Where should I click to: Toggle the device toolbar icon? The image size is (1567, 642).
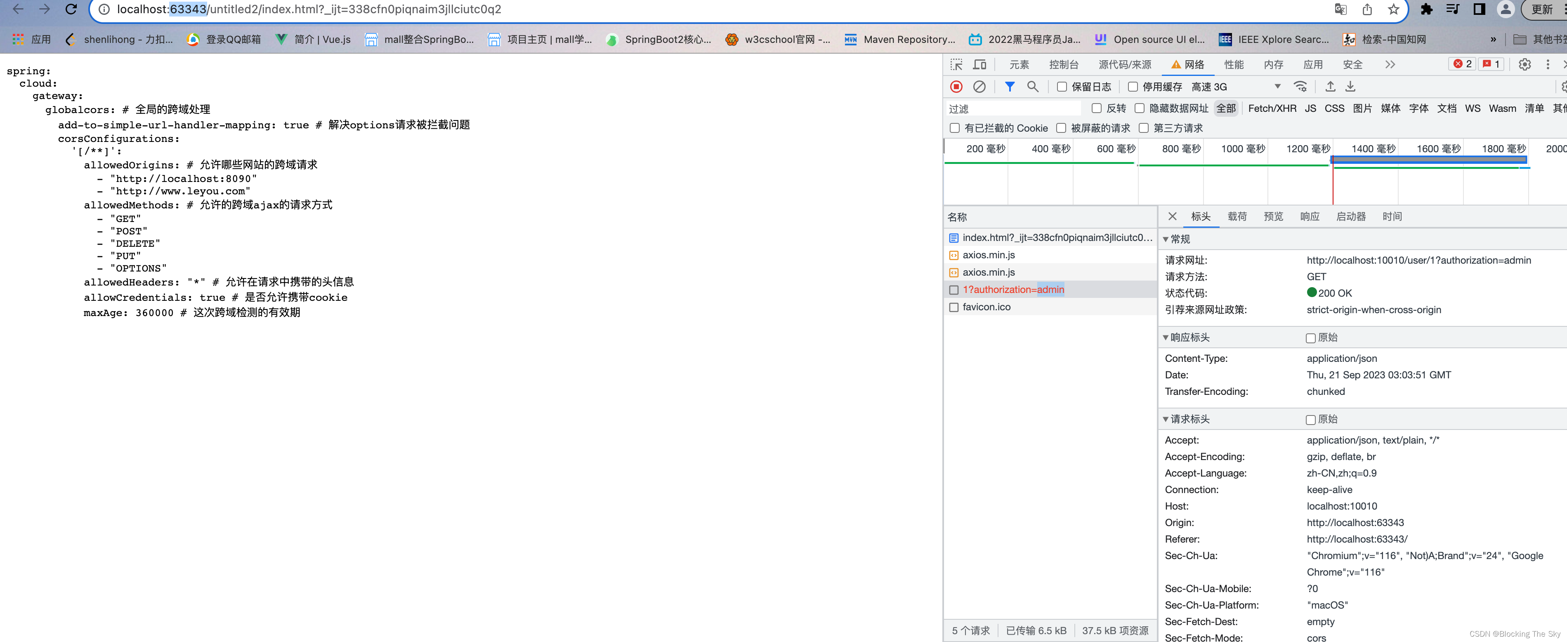click(980, 64)
